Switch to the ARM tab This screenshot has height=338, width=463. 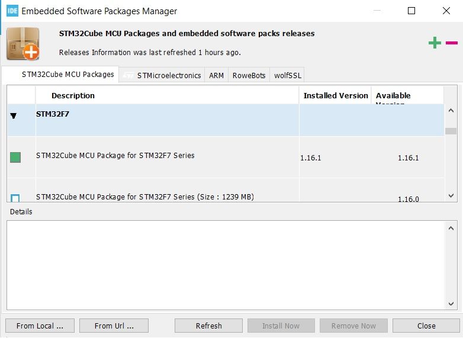[216, 75]
